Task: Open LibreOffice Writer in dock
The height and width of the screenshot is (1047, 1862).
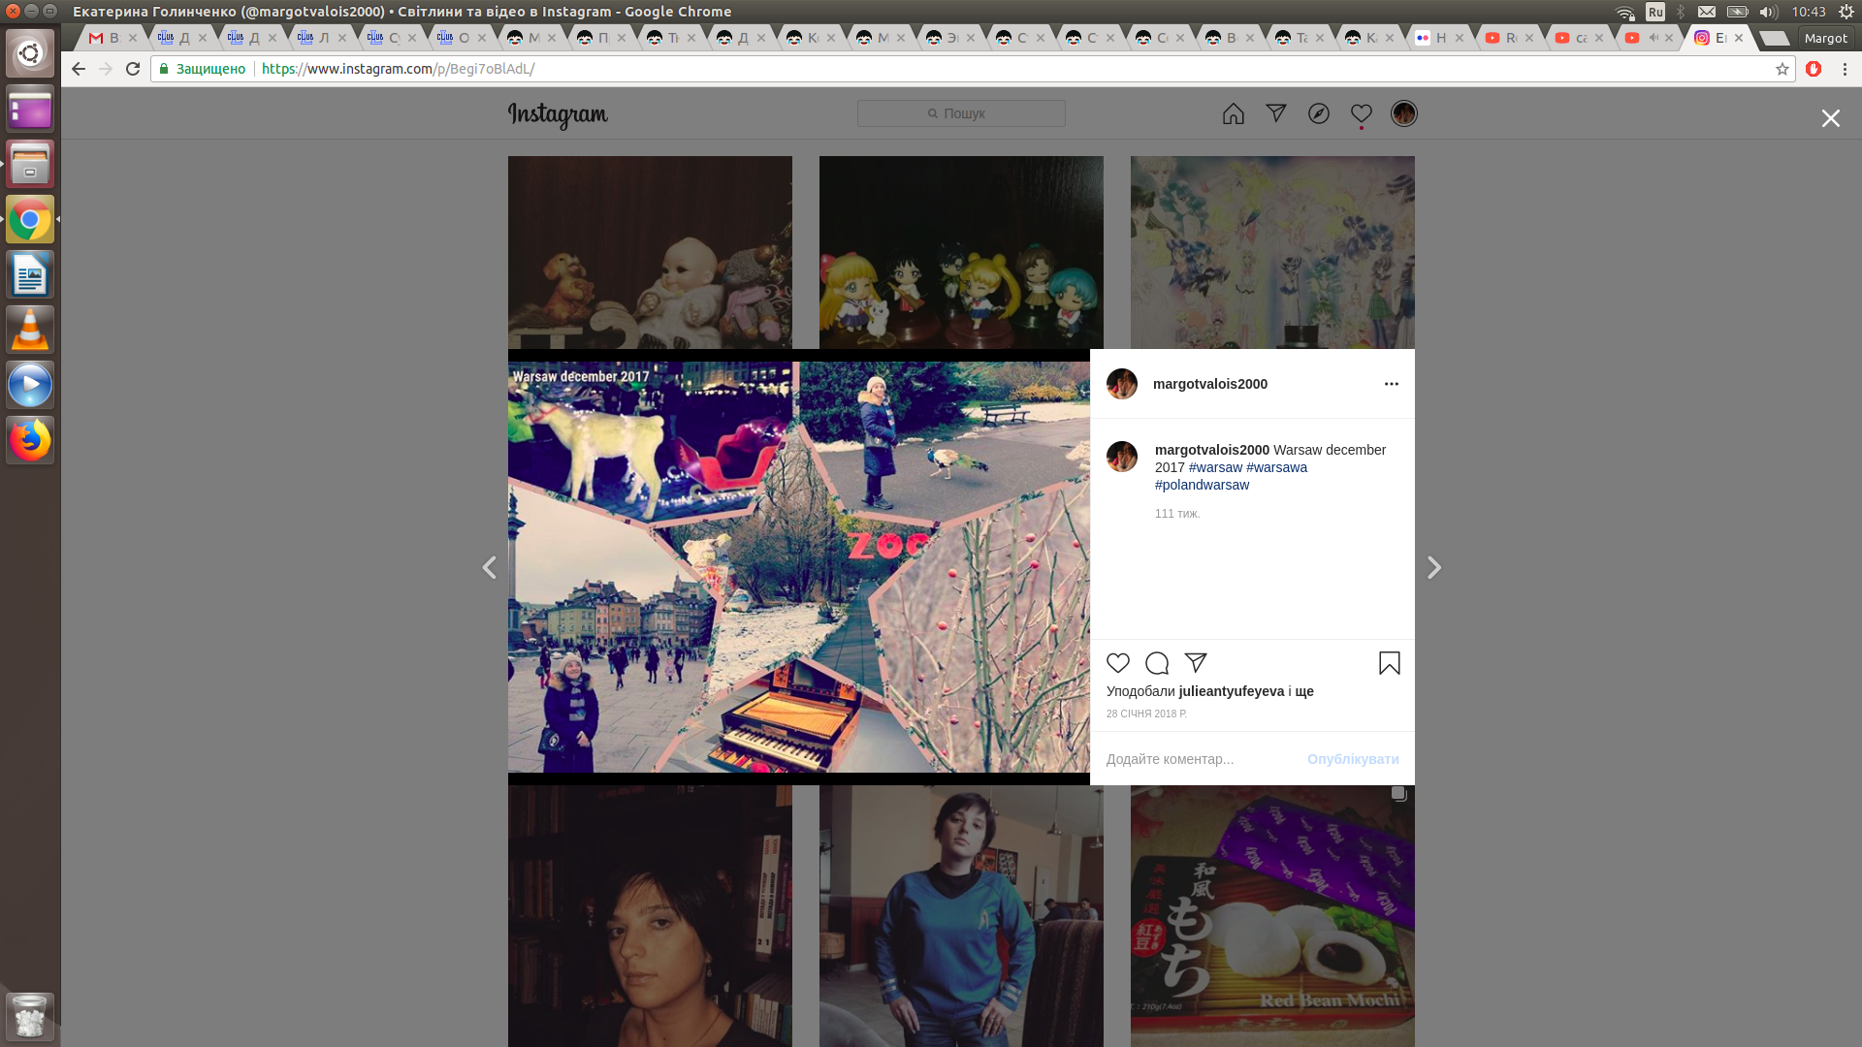Action: (x=30, y=275)
